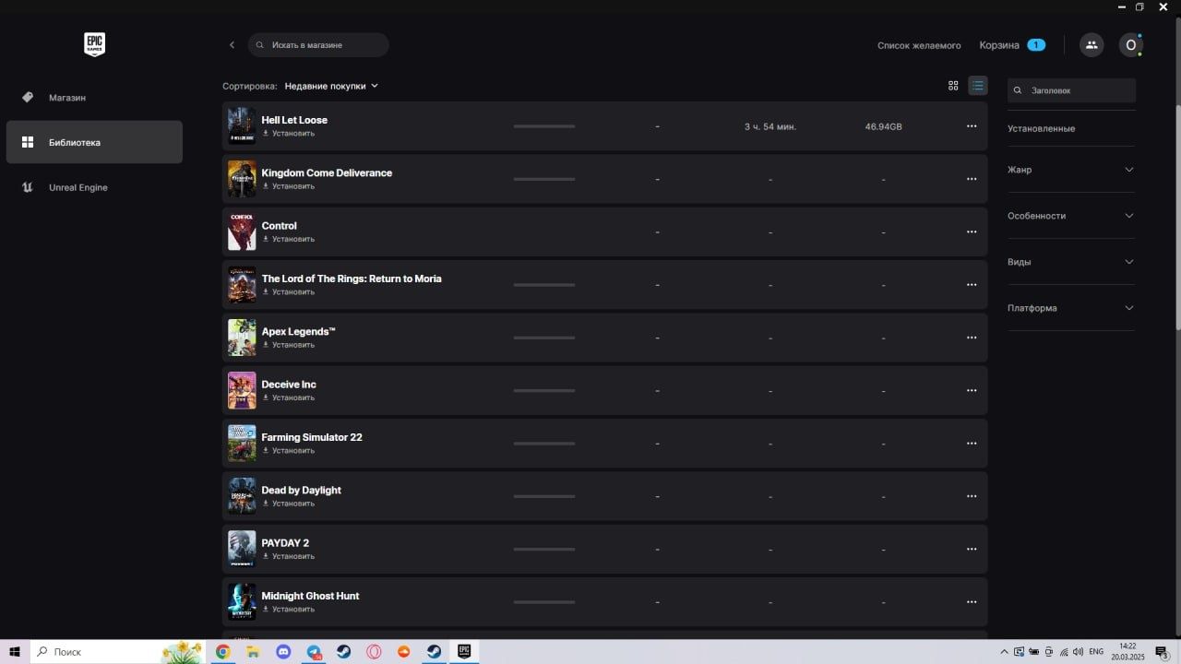Click Установить under PAYDAY 2

[x=289, y=556]
